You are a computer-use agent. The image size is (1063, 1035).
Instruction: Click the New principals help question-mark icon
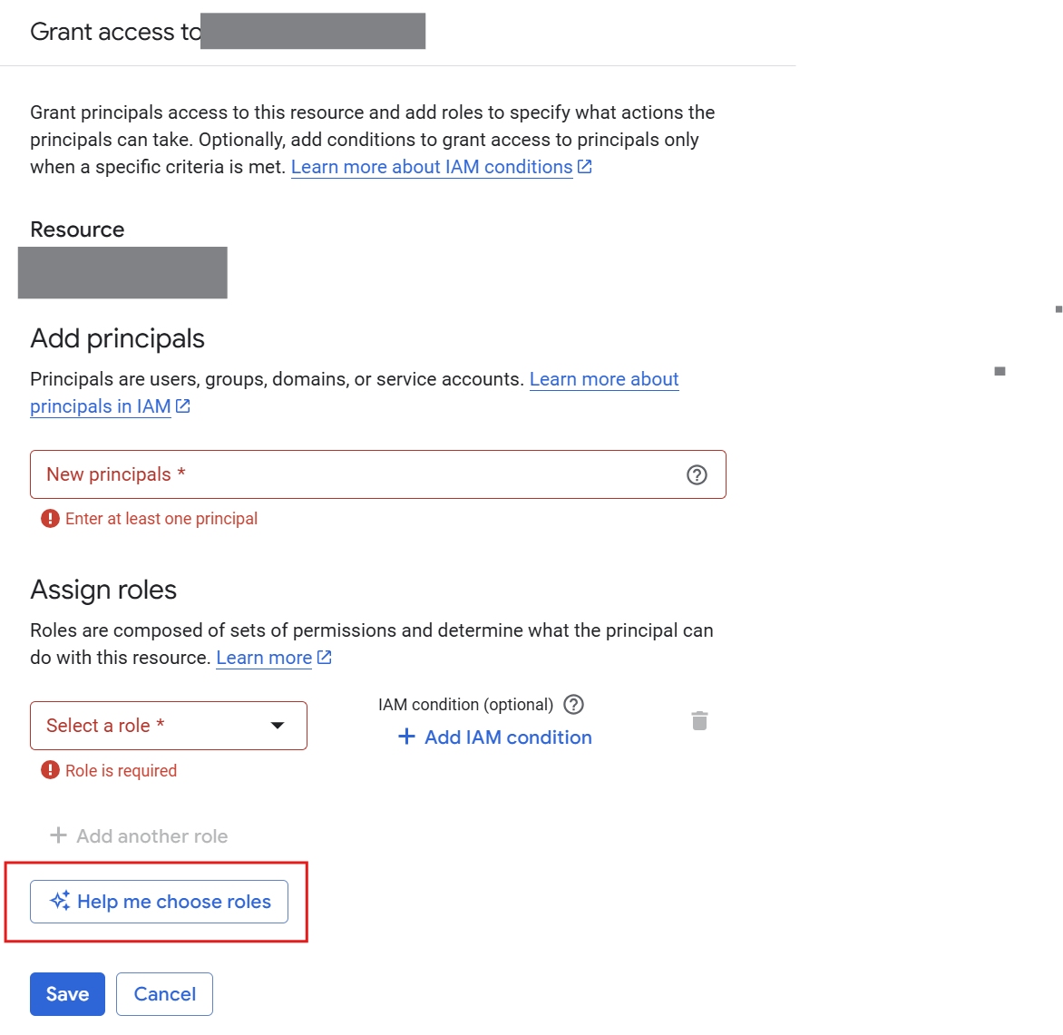pyautogui.click(x=697, y=474)
